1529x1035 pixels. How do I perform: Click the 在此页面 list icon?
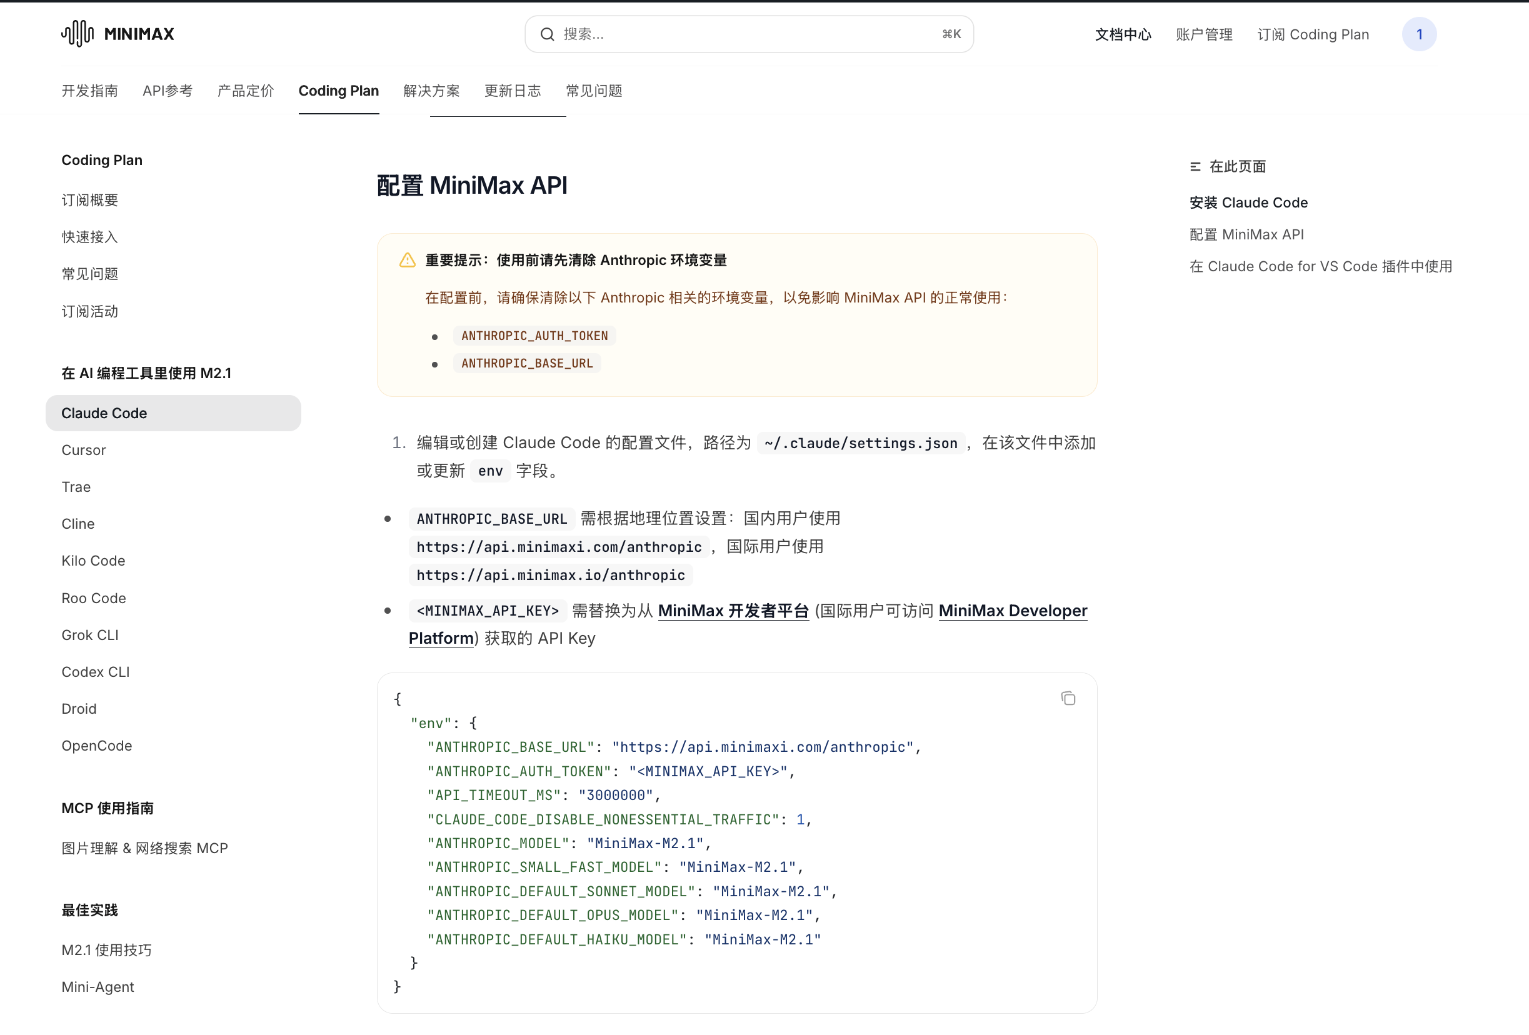click(x=1195, y=166)
